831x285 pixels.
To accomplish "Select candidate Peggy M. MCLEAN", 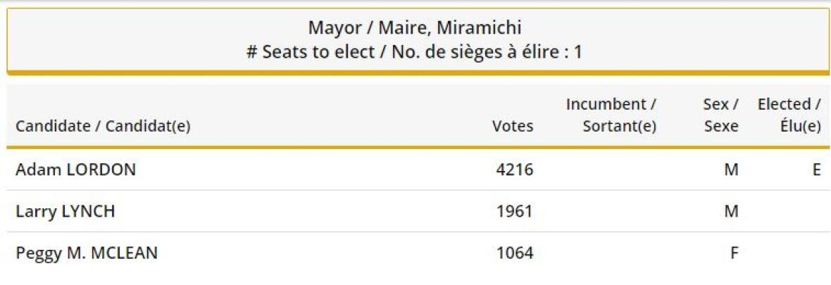I will pyautogui.click(x=87, y=253).
